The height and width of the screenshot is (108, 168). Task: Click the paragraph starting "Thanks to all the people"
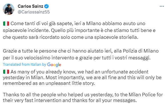point(83,97)
